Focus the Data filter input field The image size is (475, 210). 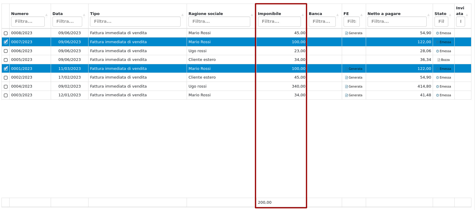[67, 22]
